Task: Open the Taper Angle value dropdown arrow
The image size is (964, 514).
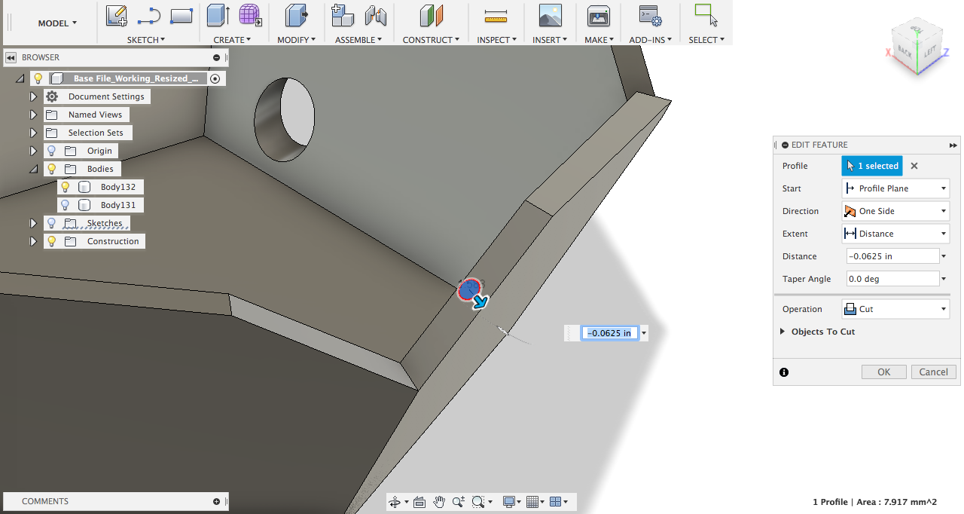Action: coord(944,279)
